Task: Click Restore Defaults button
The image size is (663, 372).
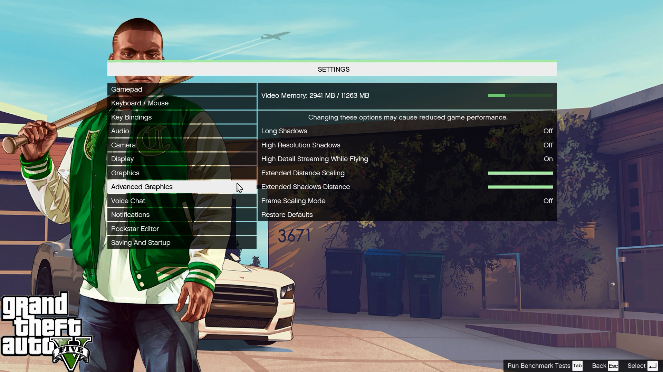Action: coord(287,214)
